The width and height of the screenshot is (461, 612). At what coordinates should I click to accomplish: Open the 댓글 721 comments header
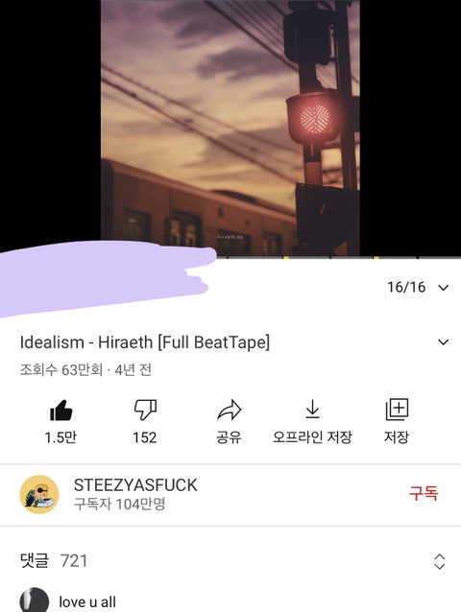54,561
